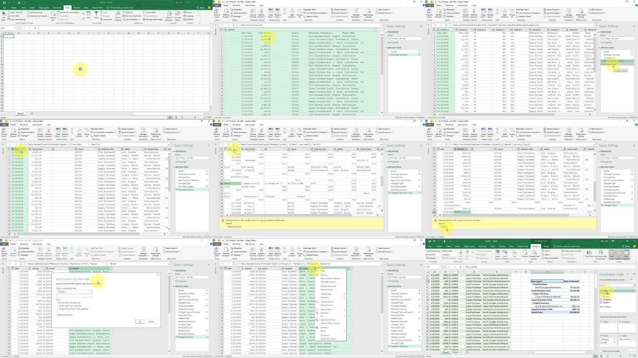Click Change Data Source button
Image resolution: width=638 pixels, height=358 pixels.
coord(534,254)
